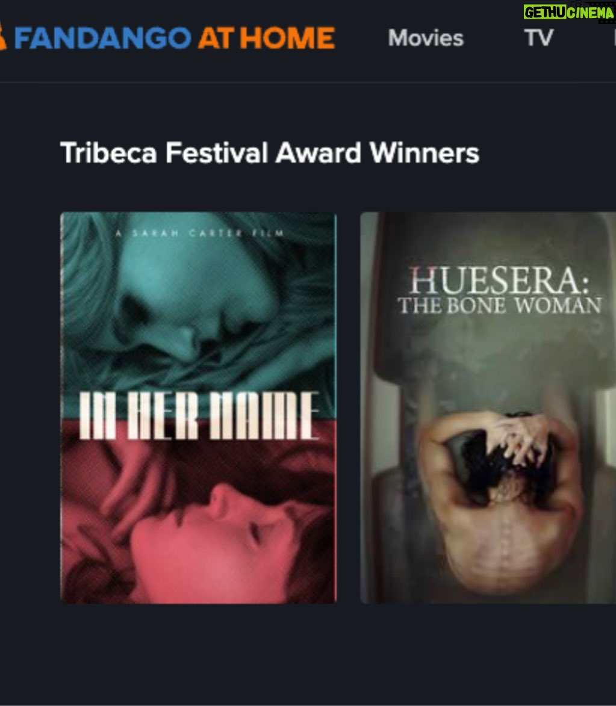Image resolution: width=616 pixels, height=706 pixels.
Task: Click the blue FANDANGO wordmark
Action: point(103,38)
